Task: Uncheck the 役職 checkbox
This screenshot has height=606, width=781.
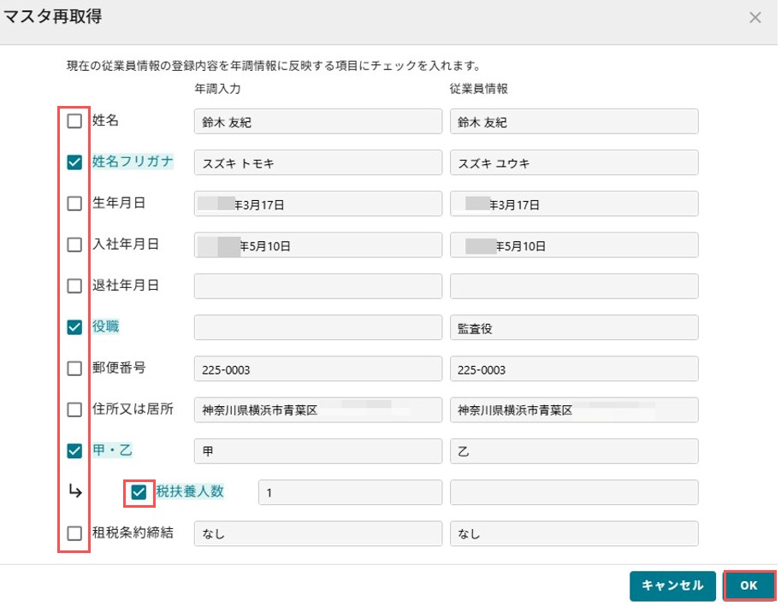Action: coord(74,327)
